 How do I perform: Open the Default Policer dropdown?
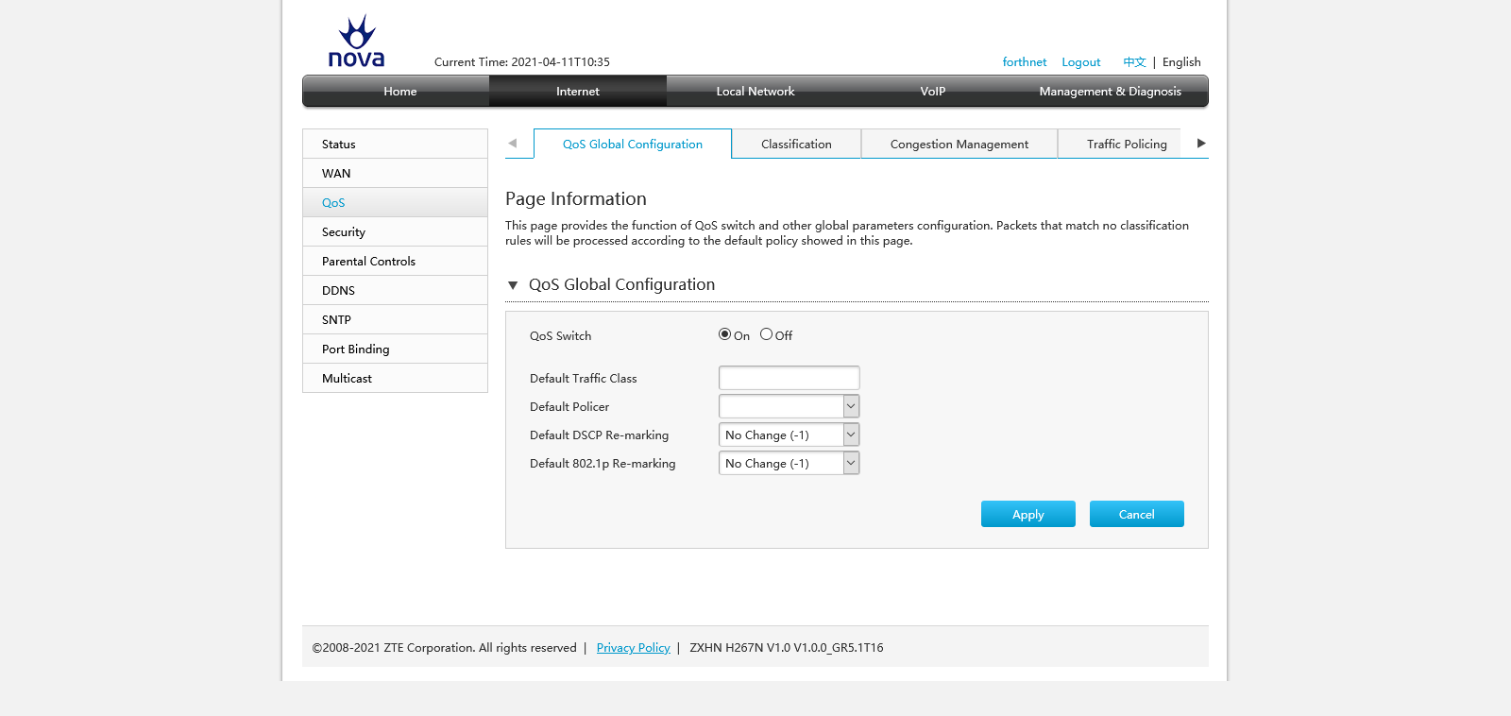tap(789, 406)
